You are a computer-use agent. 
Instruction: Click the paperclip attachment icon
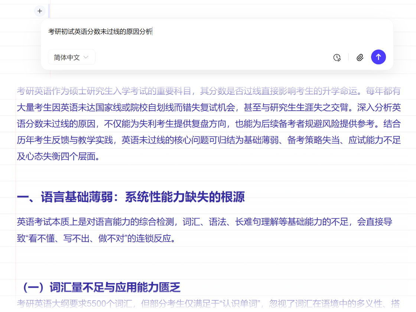point(360,57)
